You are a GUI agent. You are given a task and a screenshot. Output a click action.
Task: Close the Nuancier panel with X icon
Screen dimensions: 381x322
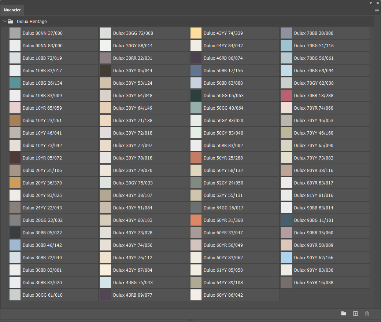coord(377,3)
